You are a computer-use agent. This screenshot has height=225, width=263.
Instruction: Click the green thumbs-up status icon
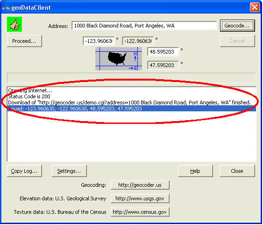(x=14, y=24)
